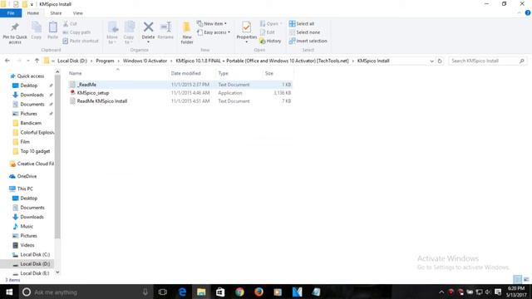
Task: Click Program breadcrumb in address bar
Action: point(105,61)
